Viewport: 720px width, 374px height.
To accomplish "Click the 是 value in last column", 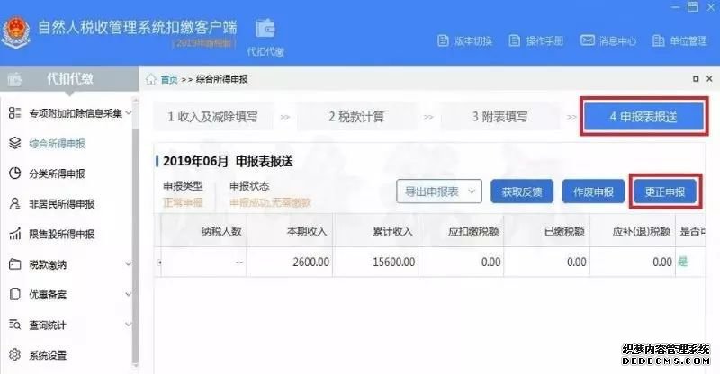I will (x=683, y=262).
